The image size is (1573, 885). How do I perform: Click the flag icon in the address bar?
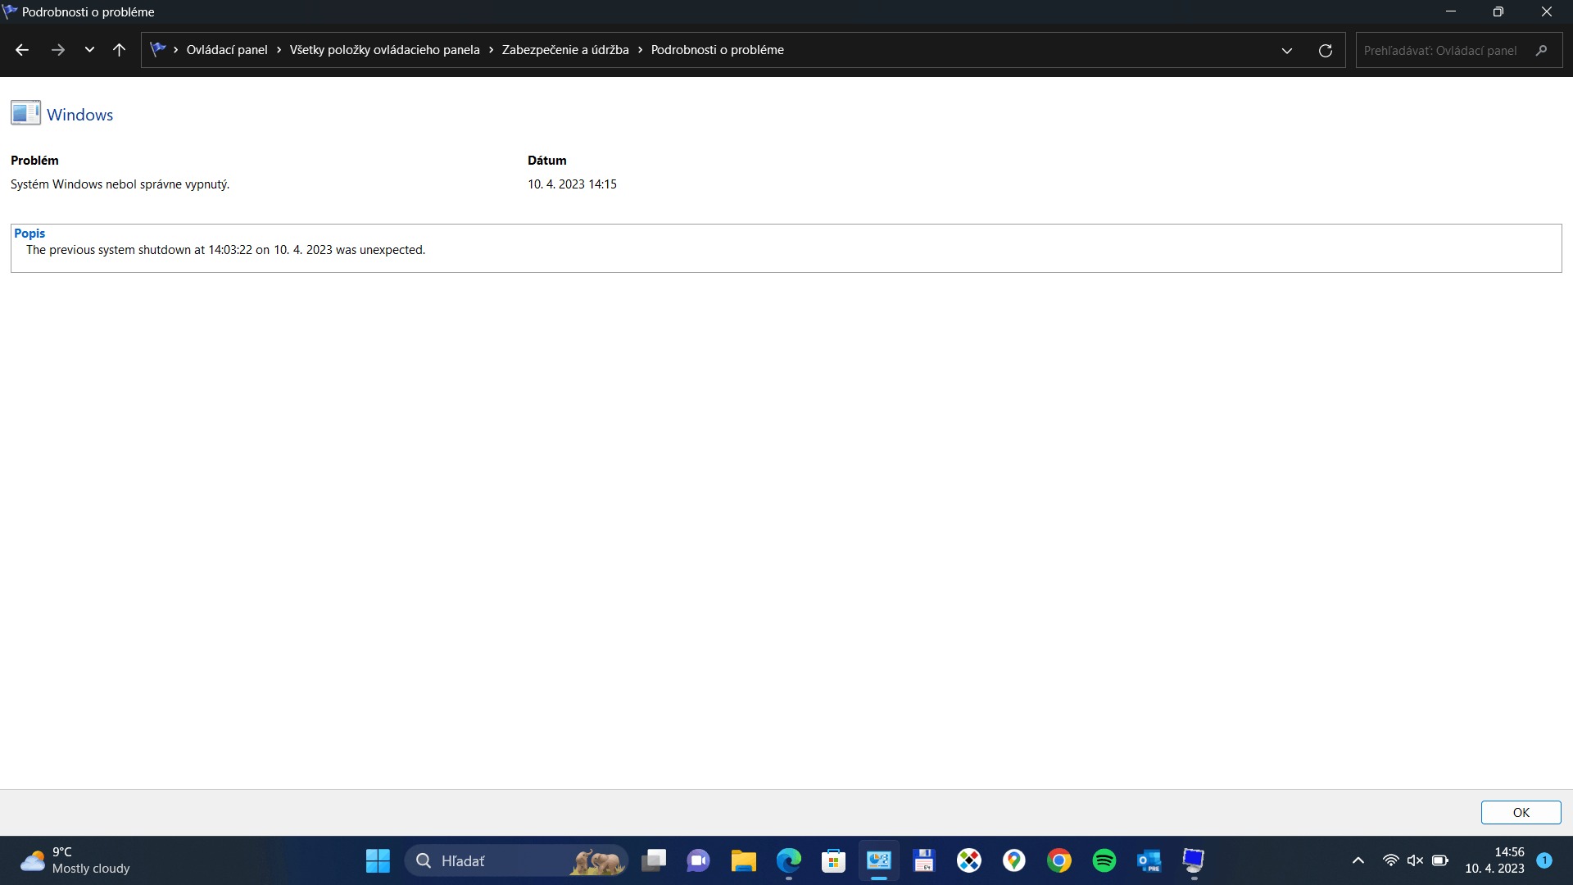click(158, 49)
